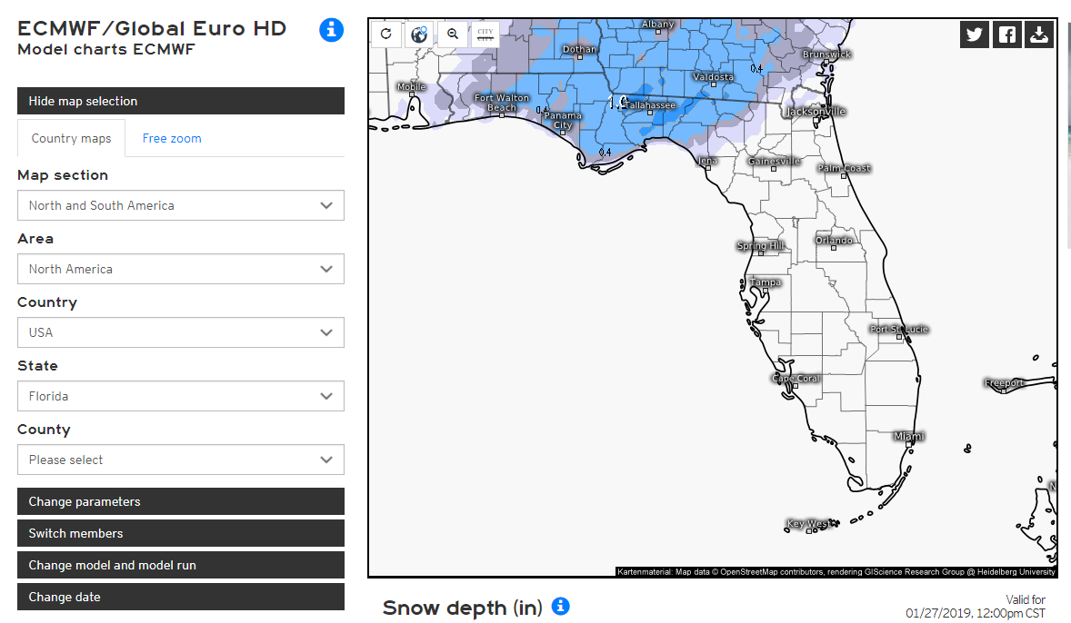Click the Gainesville label on map
This screenshot has height=623, width=1071.
pyautogui.click(x=774, y=161)
